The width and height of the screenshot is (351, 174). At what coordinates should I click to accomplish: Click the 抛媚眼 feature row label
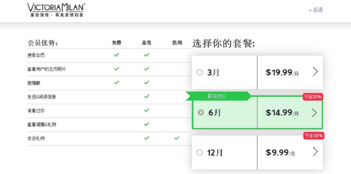34,83
